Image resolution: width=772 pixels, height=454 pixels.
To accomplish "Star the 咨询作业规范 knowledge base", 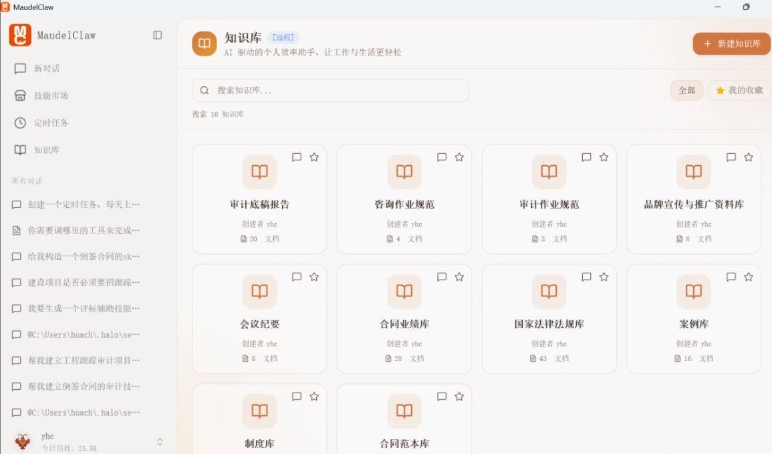I will [x=459, y=157].
